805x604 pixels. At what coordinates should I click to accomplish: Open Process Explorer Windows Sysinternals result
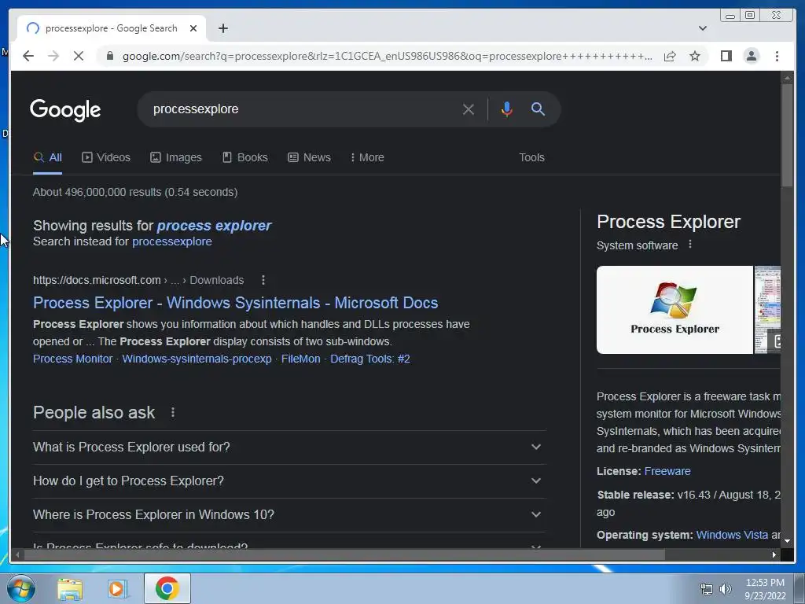coord(236,303)
